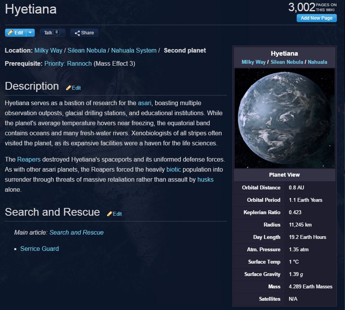Select Orbital Period value '1.1 Earth Years'
This screenshot has width=345, height=310.
(306, 200)
